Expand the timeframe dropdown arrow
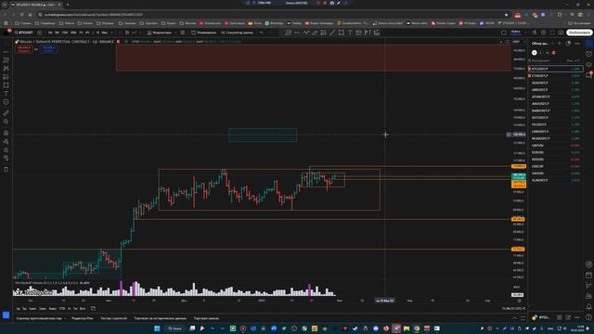 111,32
